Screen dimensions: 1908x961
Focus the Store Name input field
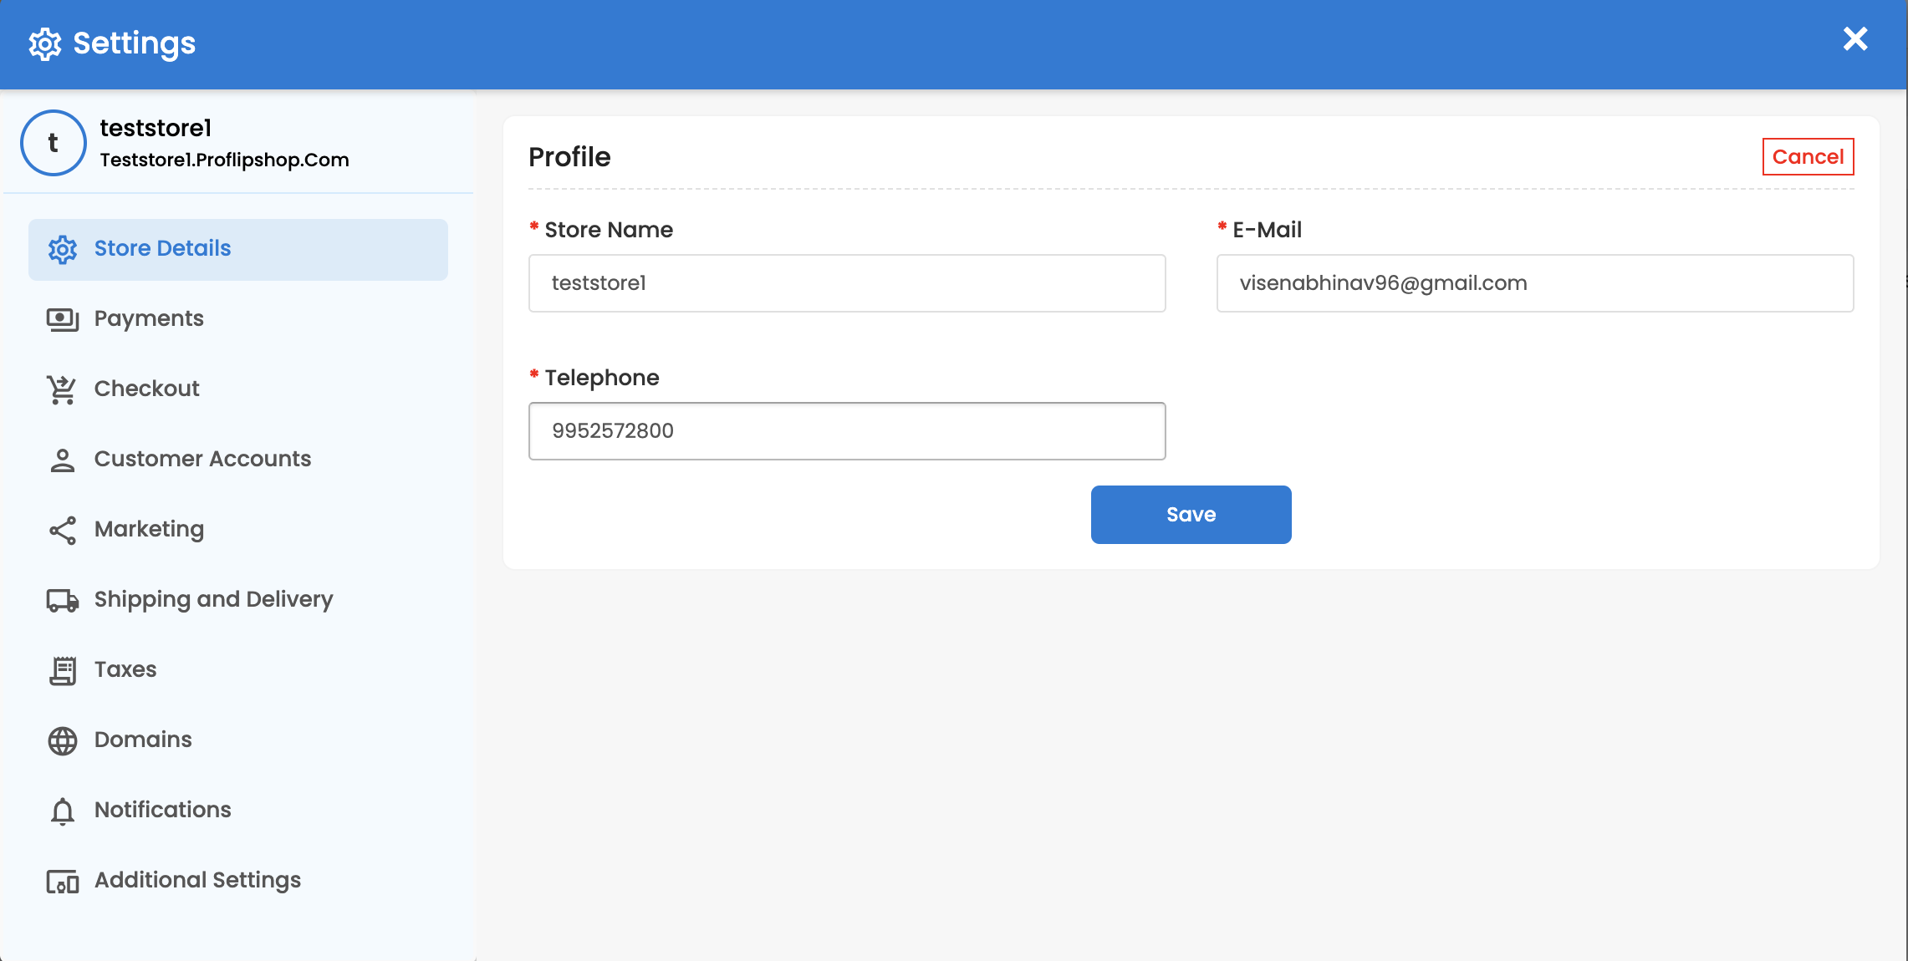(847, 283)
